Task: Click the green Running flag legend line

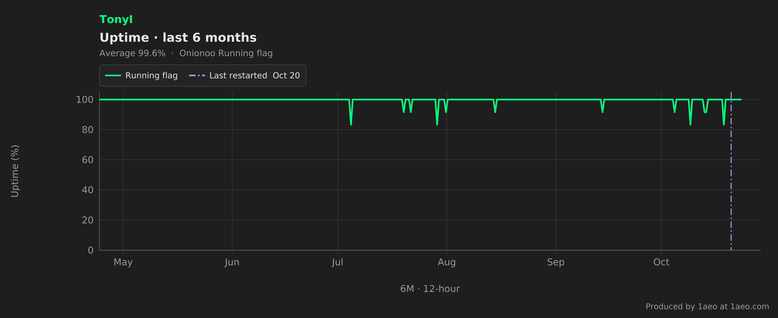Action: point(113,76)
